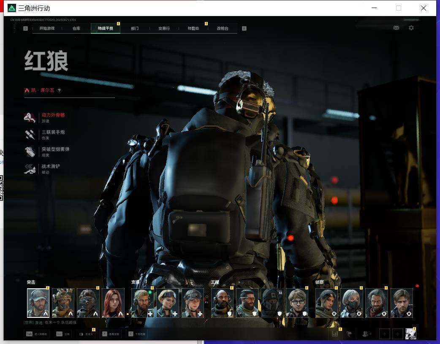Select the 特战干员 tab
440x344 pixels.
(106, 28)
